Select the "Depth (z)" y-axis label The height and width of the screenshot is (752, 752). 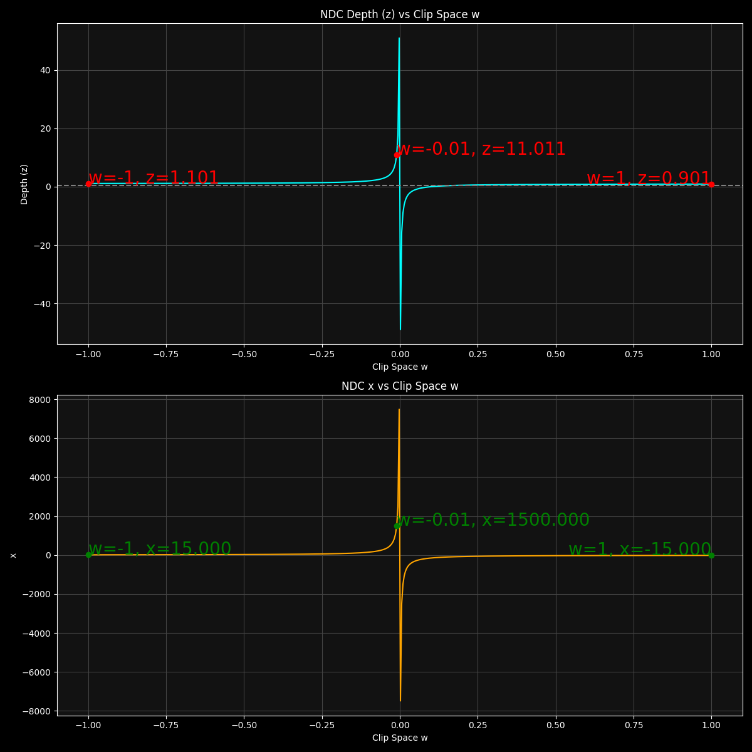pos(24,184)
